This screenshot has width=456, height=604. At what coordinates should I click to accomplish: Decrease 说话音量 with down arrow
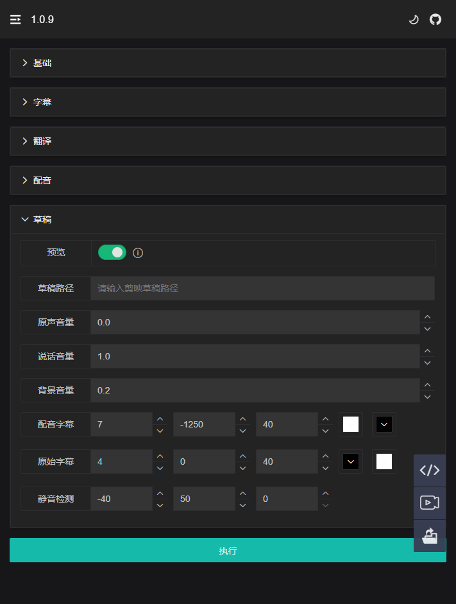coord(427,363)
